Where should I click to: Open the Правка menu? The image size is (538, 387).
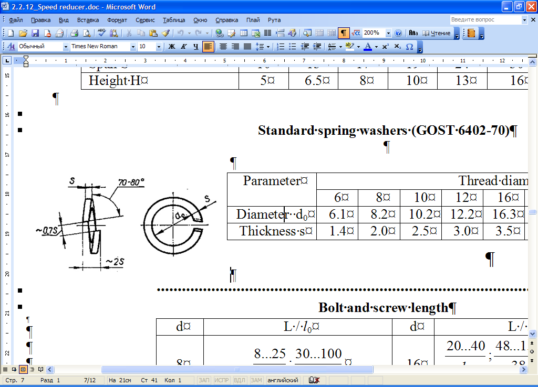tap(40, 20)
